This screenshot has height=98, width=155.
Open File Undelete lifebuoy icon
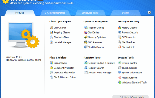click(120, 47)
